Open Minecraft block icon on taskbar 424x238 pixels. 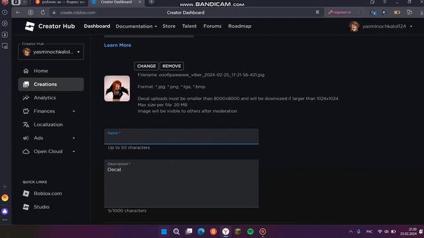(x=238, y=231)
